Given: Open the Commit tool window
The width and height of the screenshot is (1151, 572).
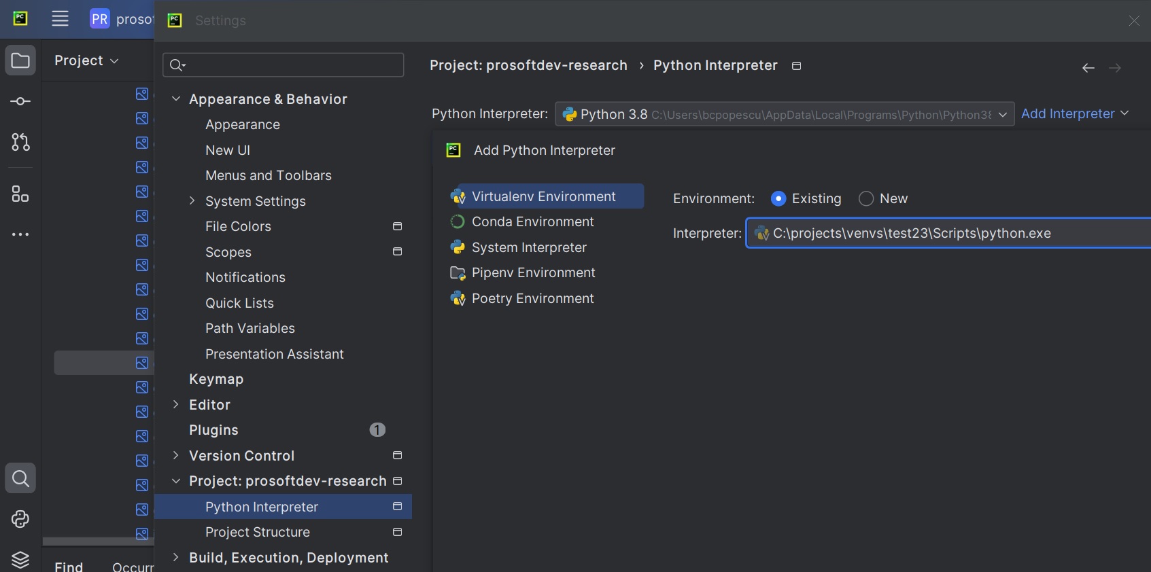Looking at the screenshot, I should [20, 101].
